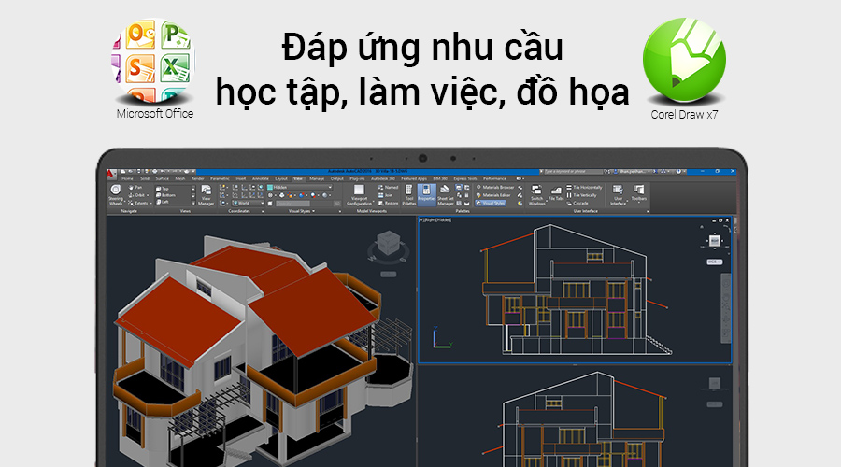Expand the Visual Styles panel title
The image size is (841, 467).
click(x=302, y=211)
